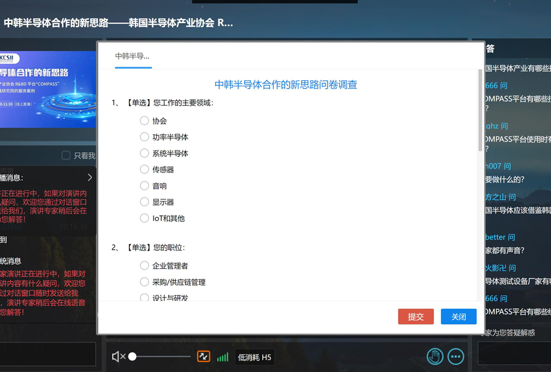Image resolution: width=551 pixels, height=372 pixels.
Task: Click the better 问 username
Action: [500, 237]
